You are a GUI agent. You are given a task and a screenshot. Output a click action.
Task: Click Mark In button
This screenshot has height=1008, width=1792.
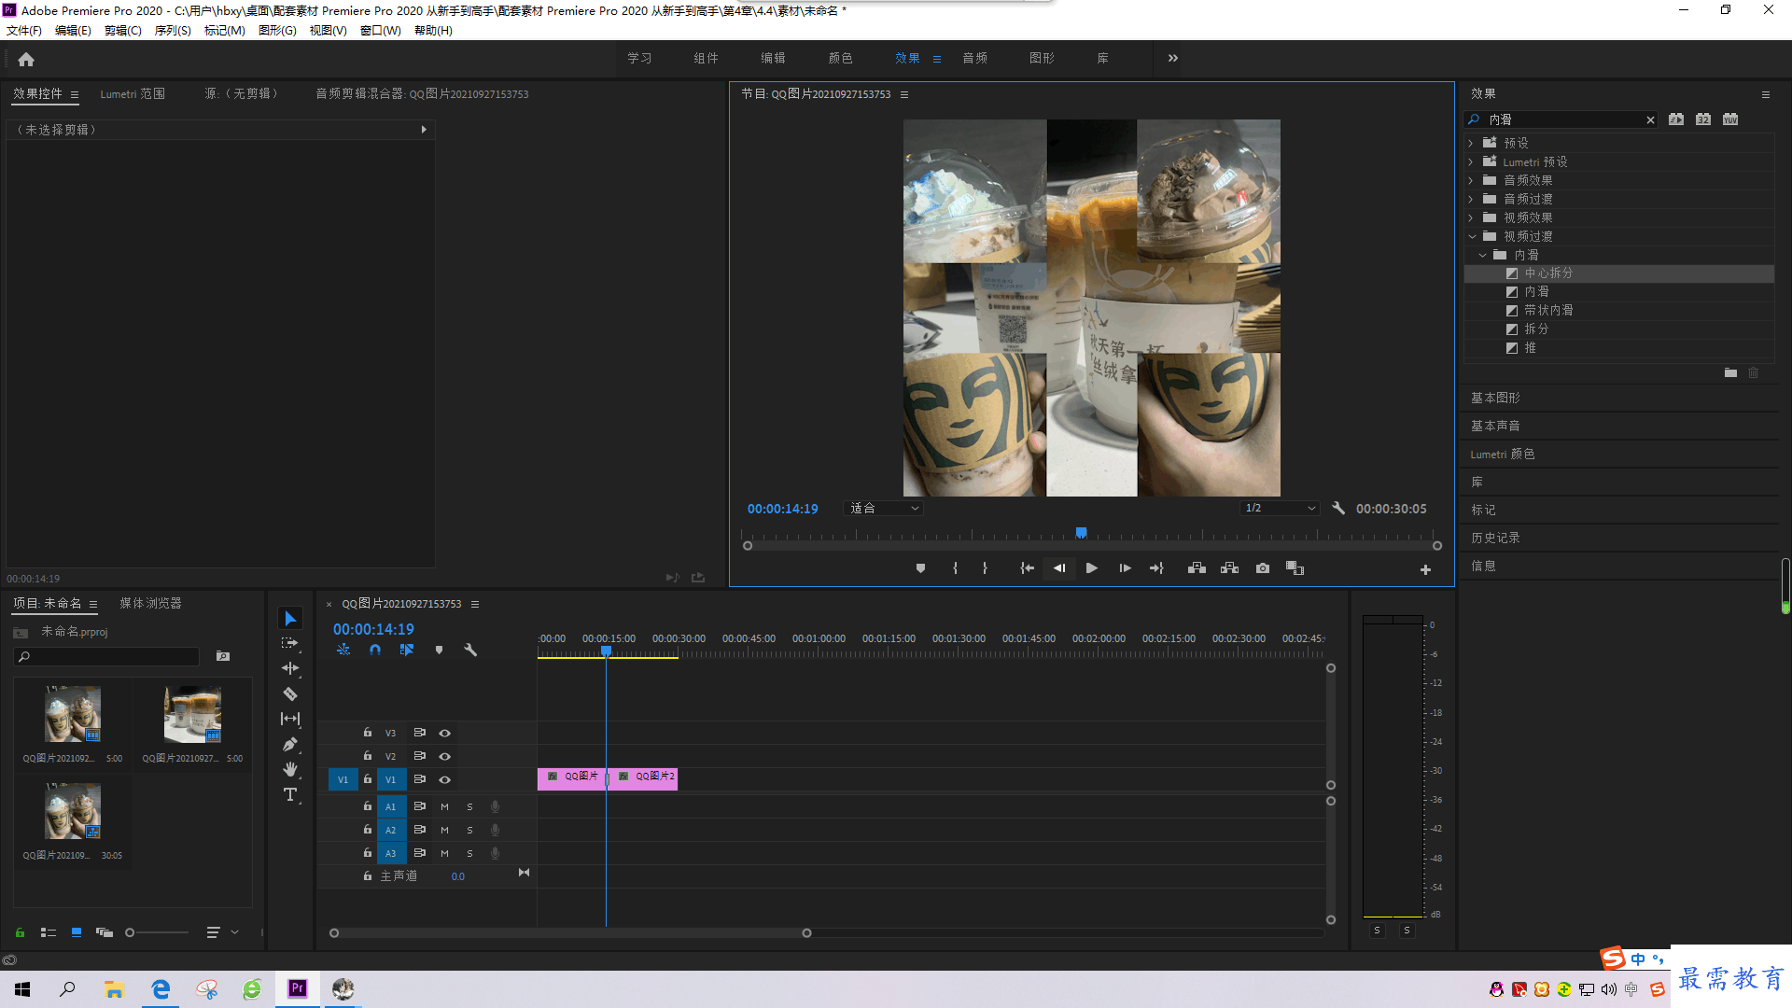pos(955,568)
